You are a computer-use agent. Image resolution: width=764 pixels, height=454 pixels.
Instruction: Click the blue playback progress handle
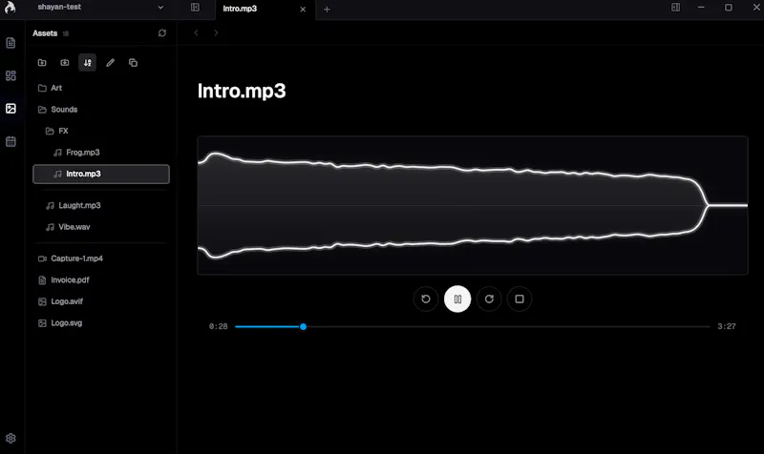pos(303,326)
